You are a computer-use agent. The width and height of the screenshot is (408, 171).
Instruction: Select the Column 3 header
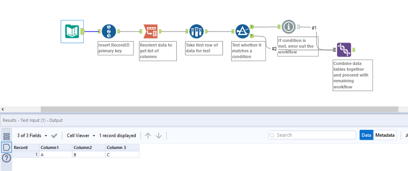click(x=122, y=148)
